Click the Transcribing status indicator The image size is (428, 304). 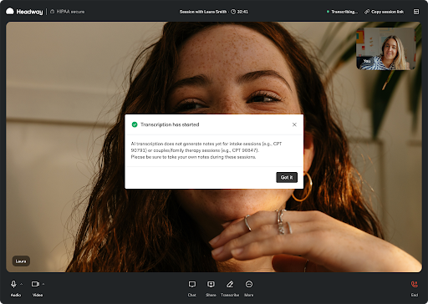[x=342, y=12]
